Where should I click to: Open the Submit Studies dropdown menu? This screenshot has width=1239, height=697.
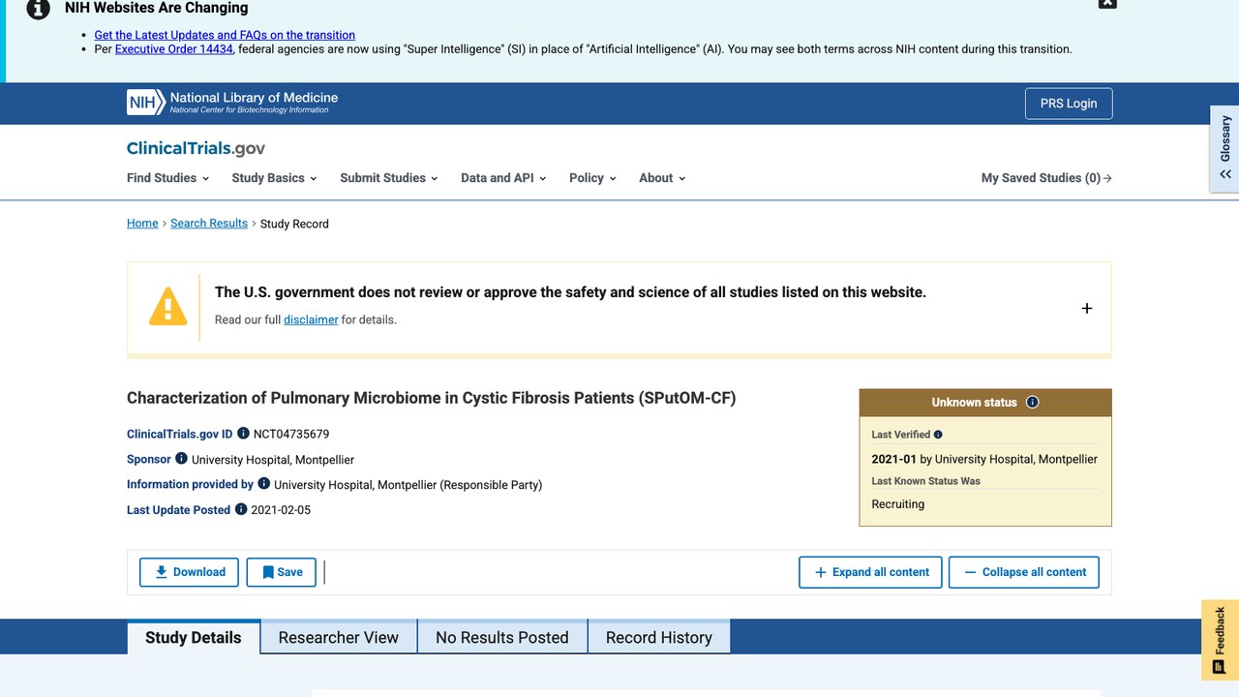click(x=389, y=178)
